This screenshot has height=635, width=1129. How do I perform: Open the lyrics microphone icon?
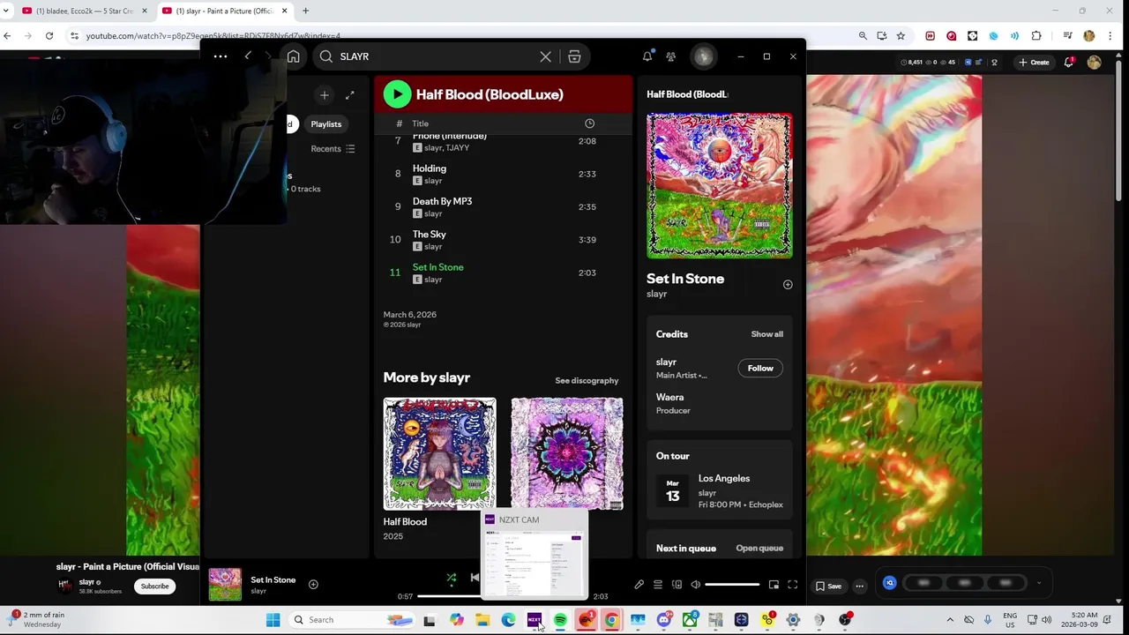point(639,585)
